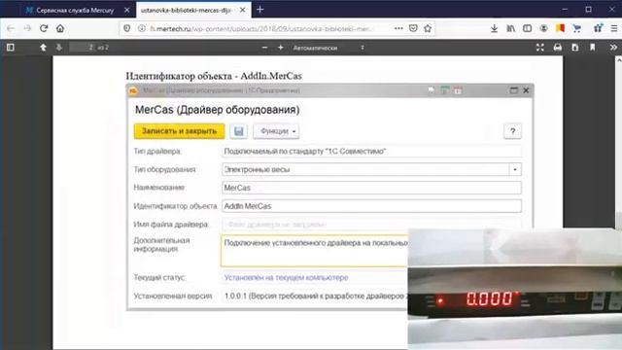The height and width of the screenshot is (350, 622).
Task: Click the shopping cart extension icon
Action: point(577,28)
